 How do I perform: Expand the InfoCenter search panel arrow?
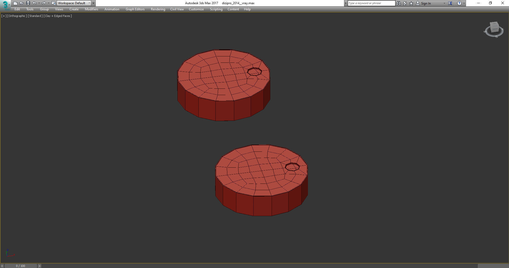click(346, 3)
